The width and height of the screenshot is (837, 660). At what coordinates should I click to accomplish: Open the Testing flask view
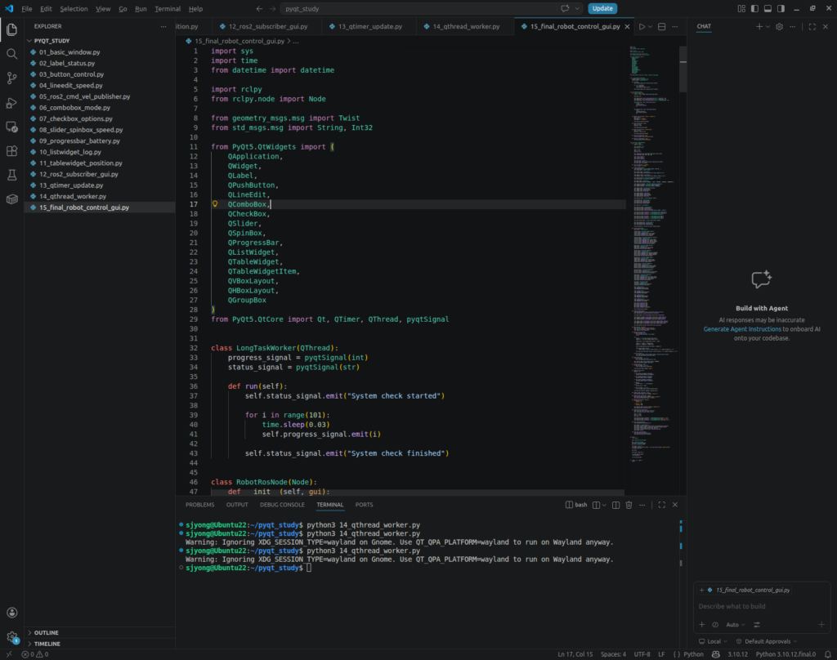[x=11, y=175]
